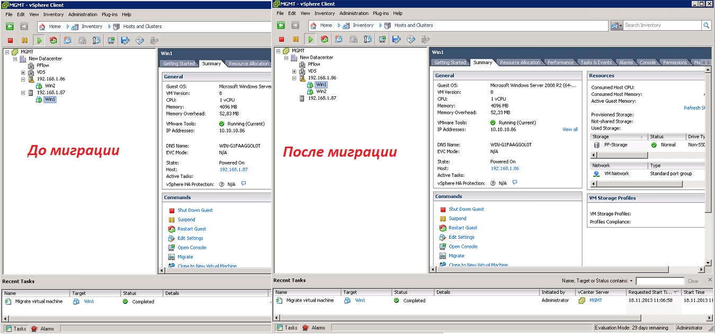This screenshot has height=334, width=715.
Task: Click Reset icon in right window toolbar
Action: (325, 39)
